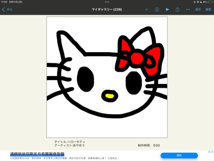Tap the three-dot multitasking indicator at the top
This screenshot has width=214, height=161.
coord(107,2)
